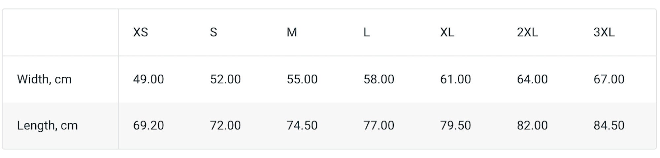This screenshot has height=158, width=660.
Task: Click the 69.20 length value
Action: point(148,125)
